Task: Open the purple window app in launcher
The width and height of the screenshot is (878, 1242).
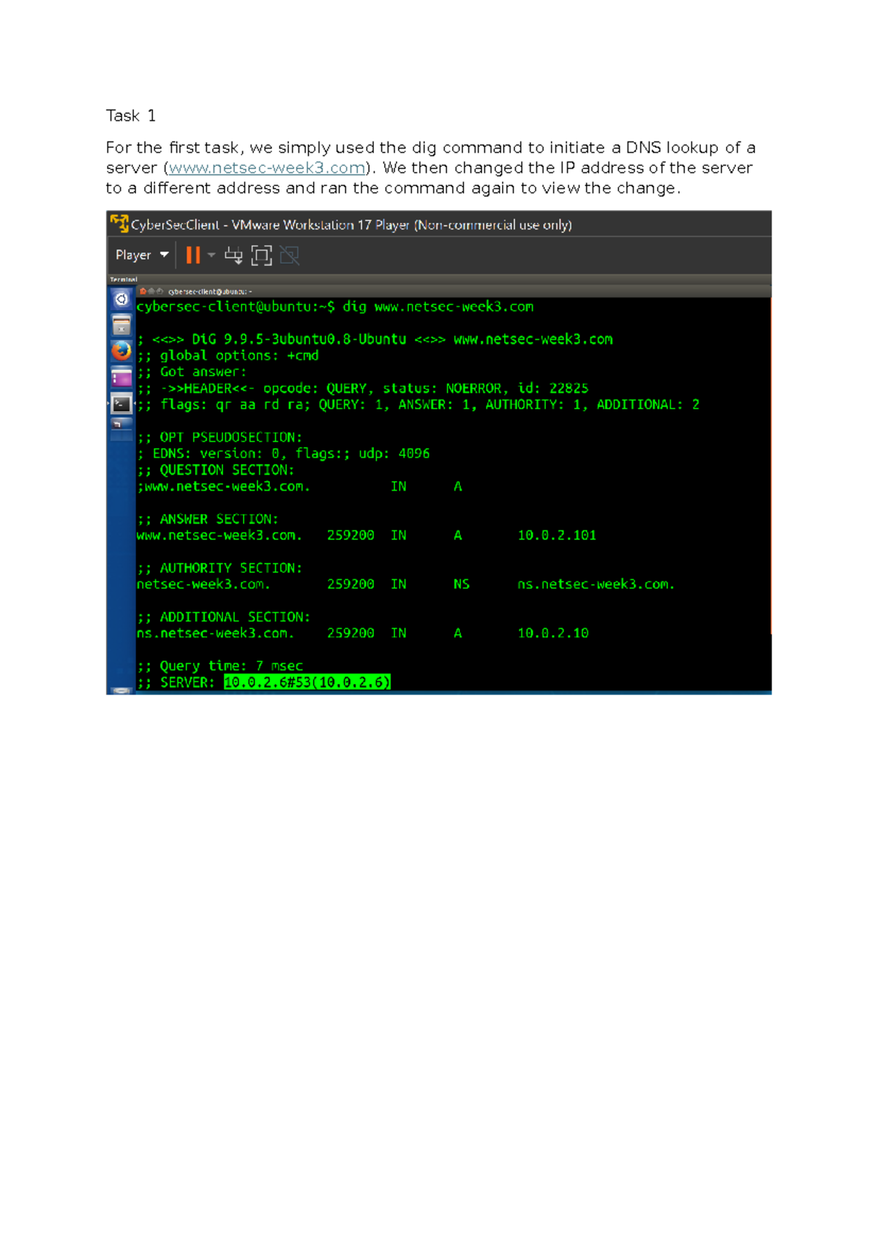Action: [121, 377]
